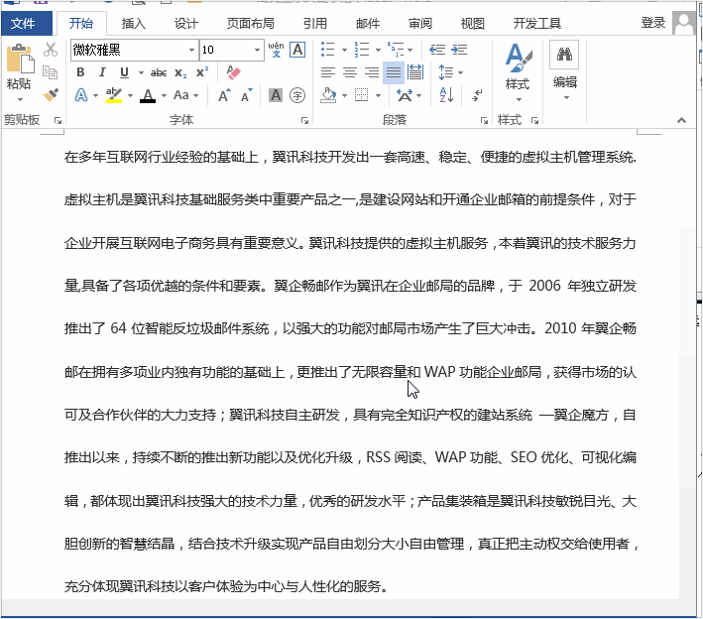Click the Cut scissors icon

click(51, 50)
